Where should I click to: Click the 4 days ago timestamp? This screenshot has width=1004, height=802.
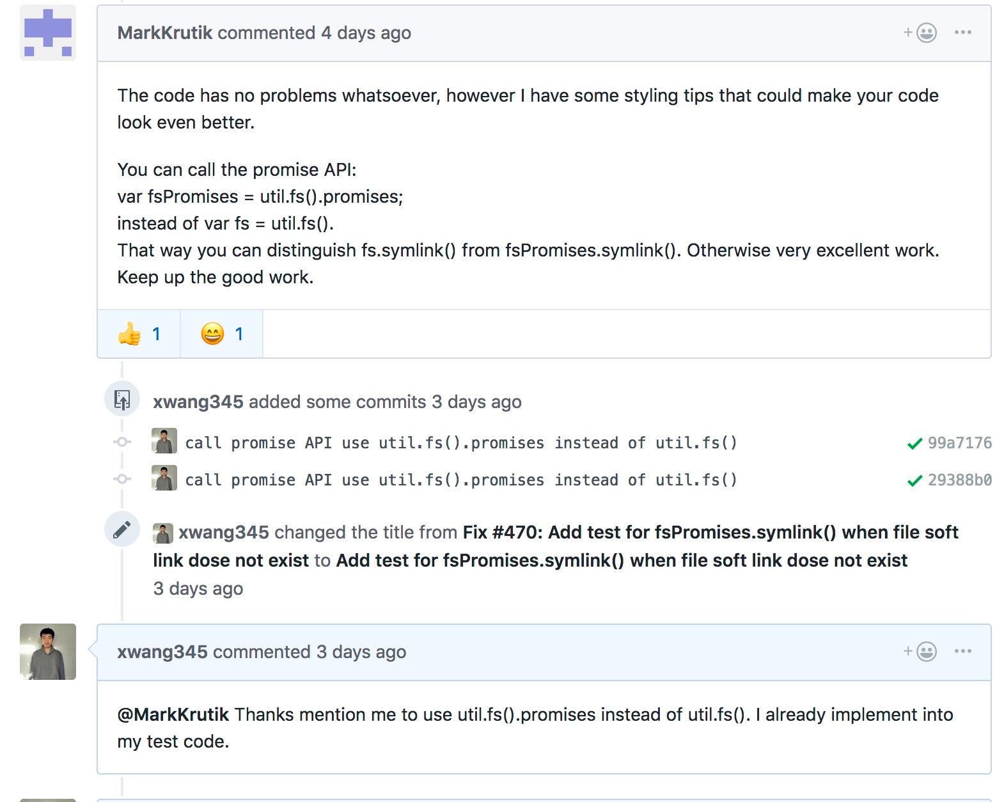[x=366, y=33]
